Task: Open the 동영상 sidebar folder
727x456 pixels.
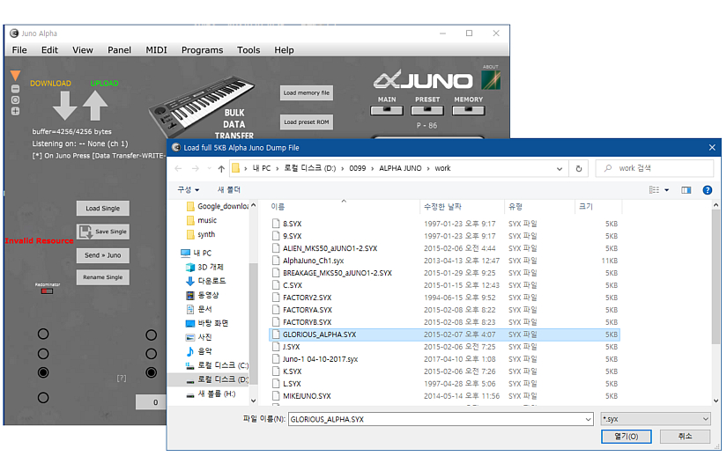Action: [202, 295]
